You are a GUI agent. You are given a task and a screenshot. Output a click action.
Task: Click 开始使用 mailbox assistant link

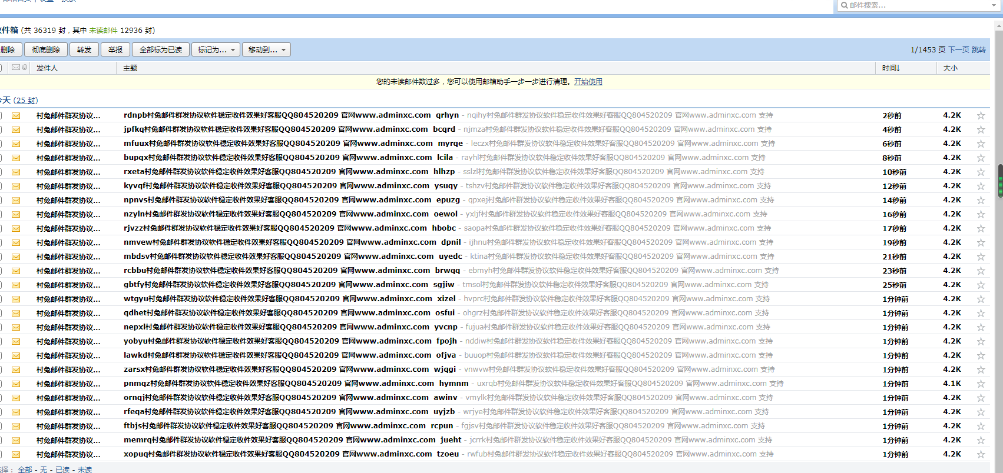point(588,82)
